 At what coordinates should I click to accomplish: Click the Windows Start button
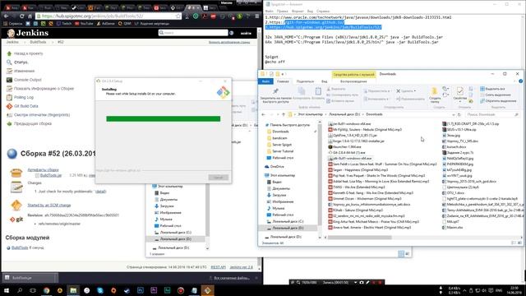tap(6, 290)
